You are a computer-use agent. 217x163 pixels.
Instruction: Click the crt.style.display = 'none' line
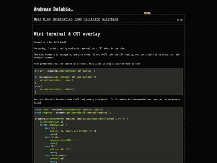pos(57,80)
